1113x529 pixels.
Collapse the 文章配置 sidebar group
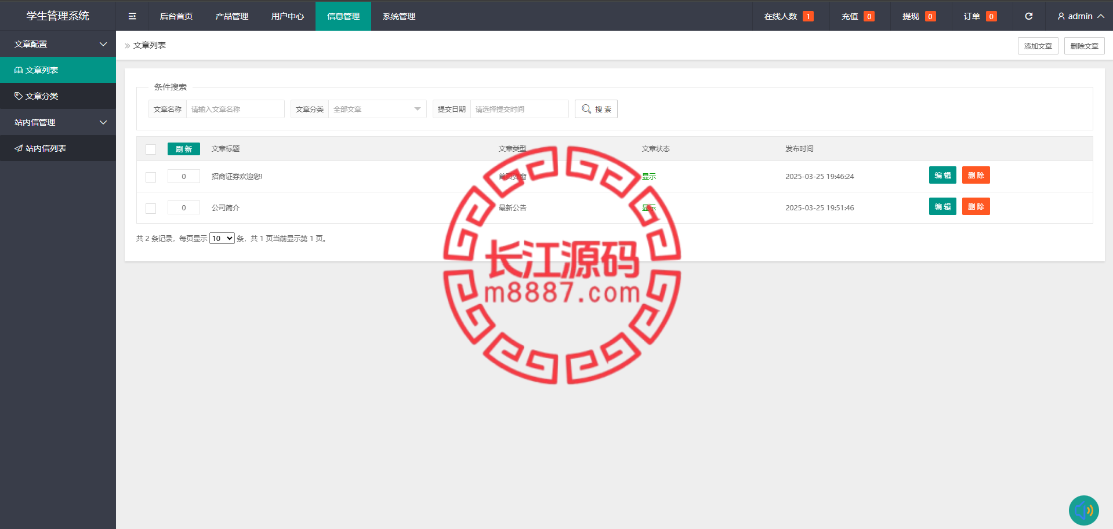point(58,44)
